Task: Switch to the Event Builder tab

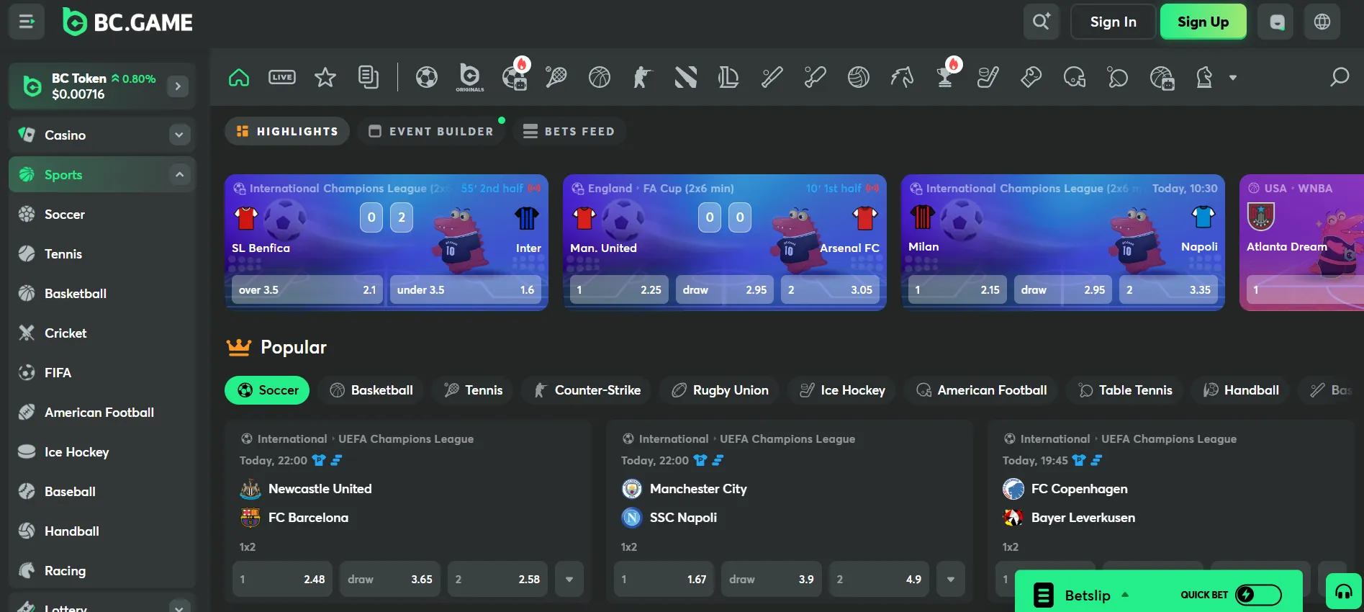Action: coord(430,131)
